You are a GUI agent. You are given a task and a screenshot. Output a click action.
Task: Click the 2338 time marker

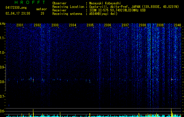[142, 25]
